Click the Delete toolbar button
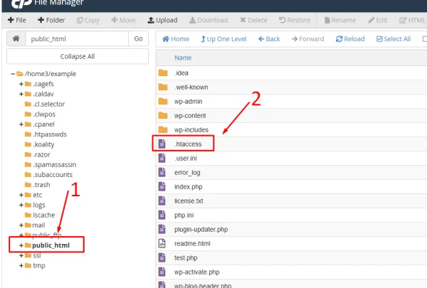 [253, 20]
